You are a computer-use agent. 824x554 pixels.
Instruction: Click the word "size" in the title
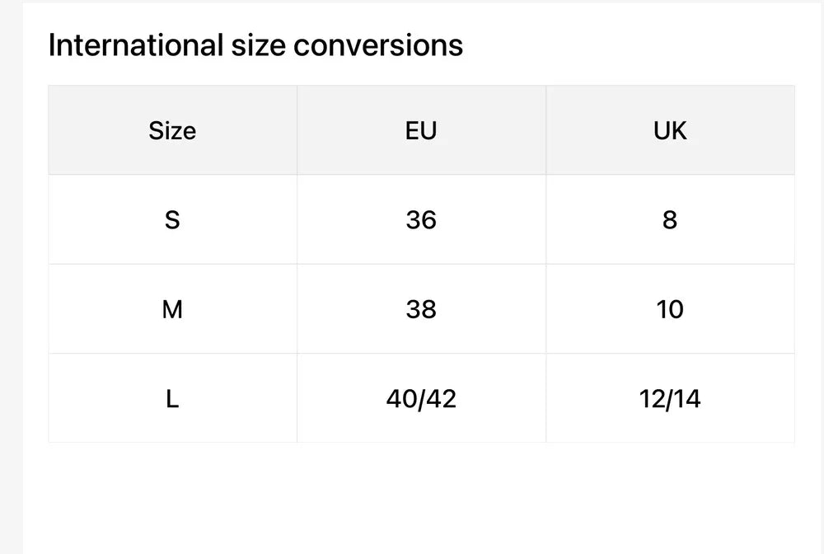click(x=259, y=45)
